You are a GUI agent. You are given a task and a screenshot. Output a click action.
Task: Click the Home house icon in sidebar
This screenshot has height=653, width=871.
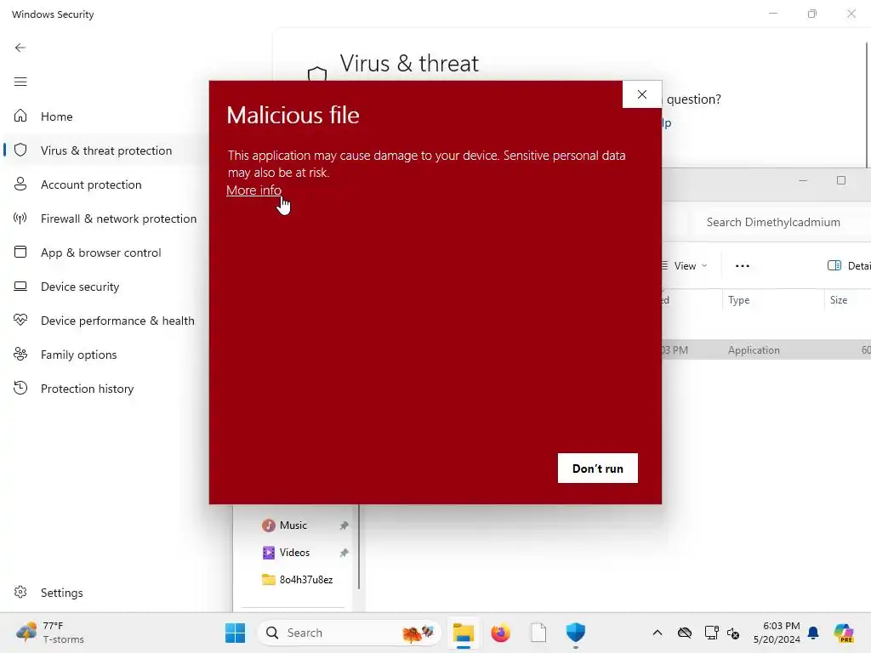(20, 116)
